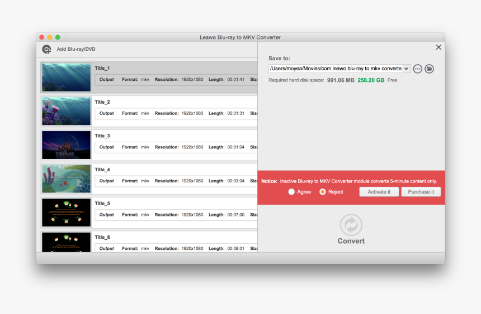Viewport: 481px width, 314px height.
Task: Click the Output label in Title_1 row
Action: coord(106,80)
